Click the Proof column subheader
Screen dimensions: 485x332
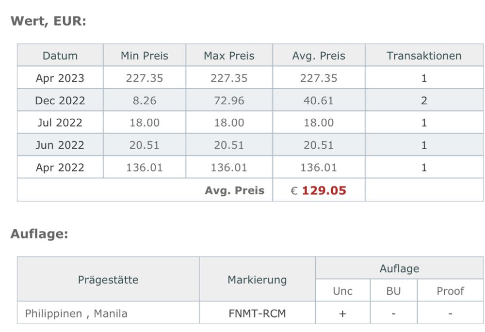coord(450,291)
